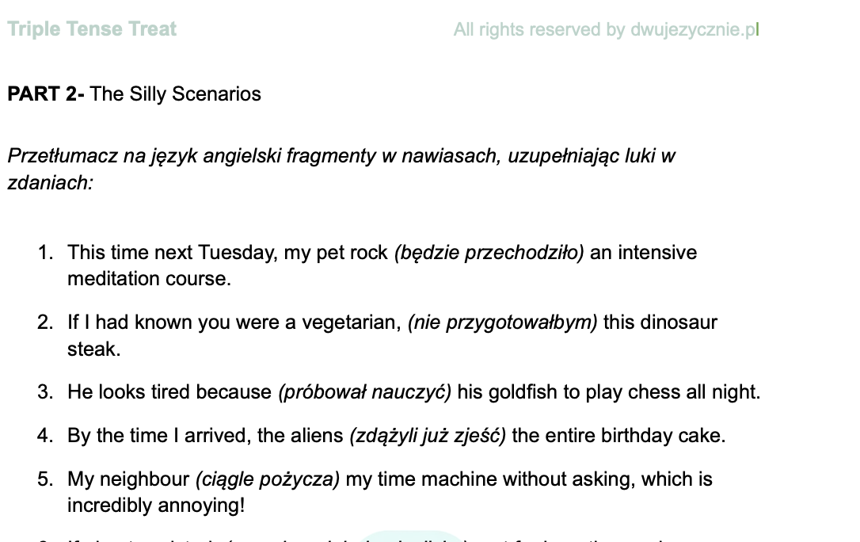The height and width of the screenshot is (542, 860).
Task: Click the words "meditation course." in sentence 1
Action: point(148,279)
